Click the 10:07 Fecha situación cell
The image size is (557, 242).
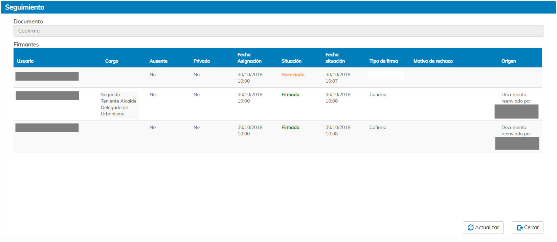pos(338,78)
